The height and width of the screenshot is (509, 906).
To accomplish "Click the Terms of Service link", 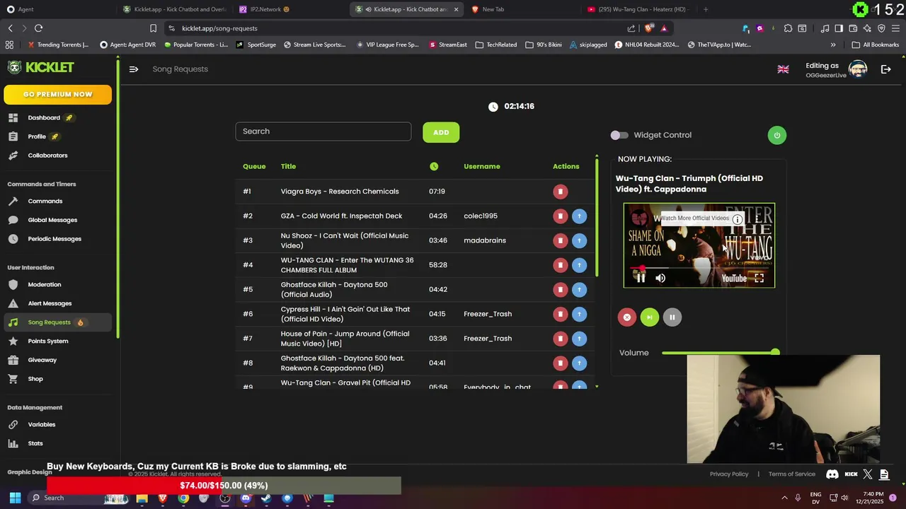I will pyautogui.click(x=792, y=474).
